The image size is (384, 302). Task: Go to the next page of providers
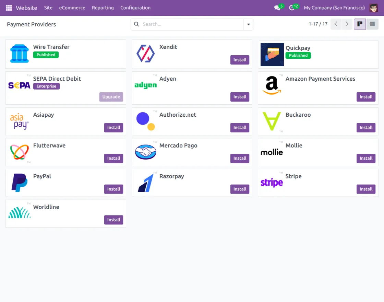pyautogui.click(x=347, y=24)
